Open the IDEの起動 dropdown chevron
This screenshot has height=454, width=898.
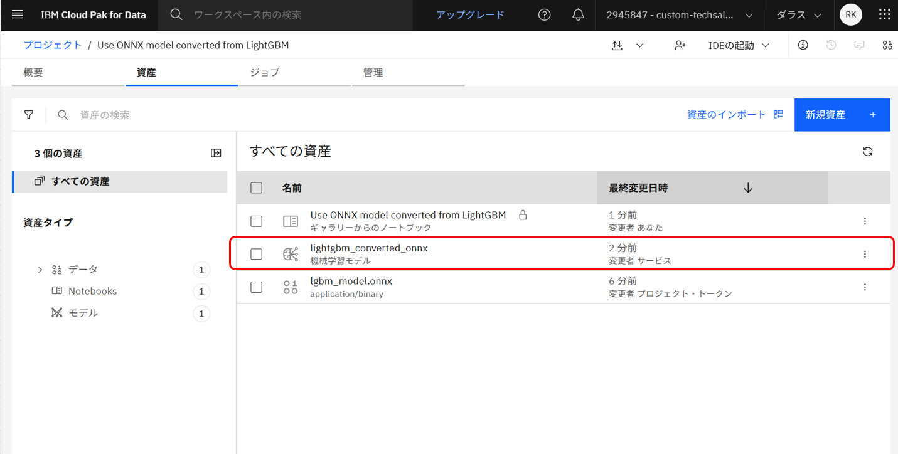coord(766,45)
